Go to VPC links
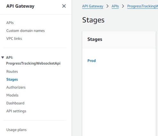The height and width of the screenshot is (136, 158). 14,38
